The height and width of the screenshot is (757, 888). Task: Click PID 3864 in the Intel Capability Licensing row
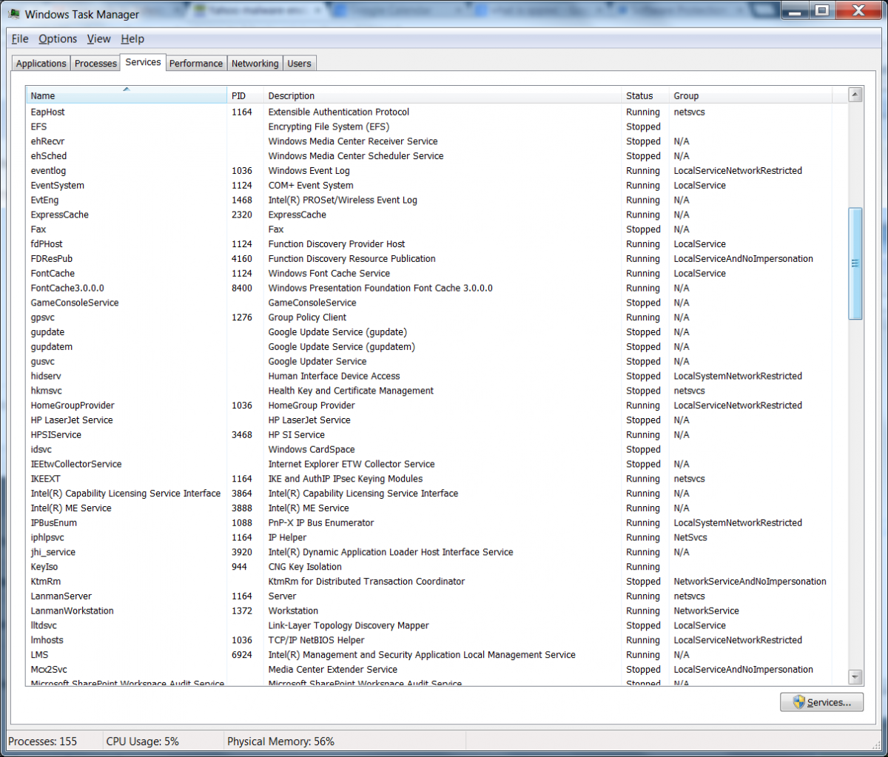(x=242, y=494)
